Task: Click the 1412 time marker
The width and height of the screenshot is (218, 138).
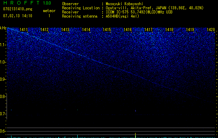Action: click(44, 30)
